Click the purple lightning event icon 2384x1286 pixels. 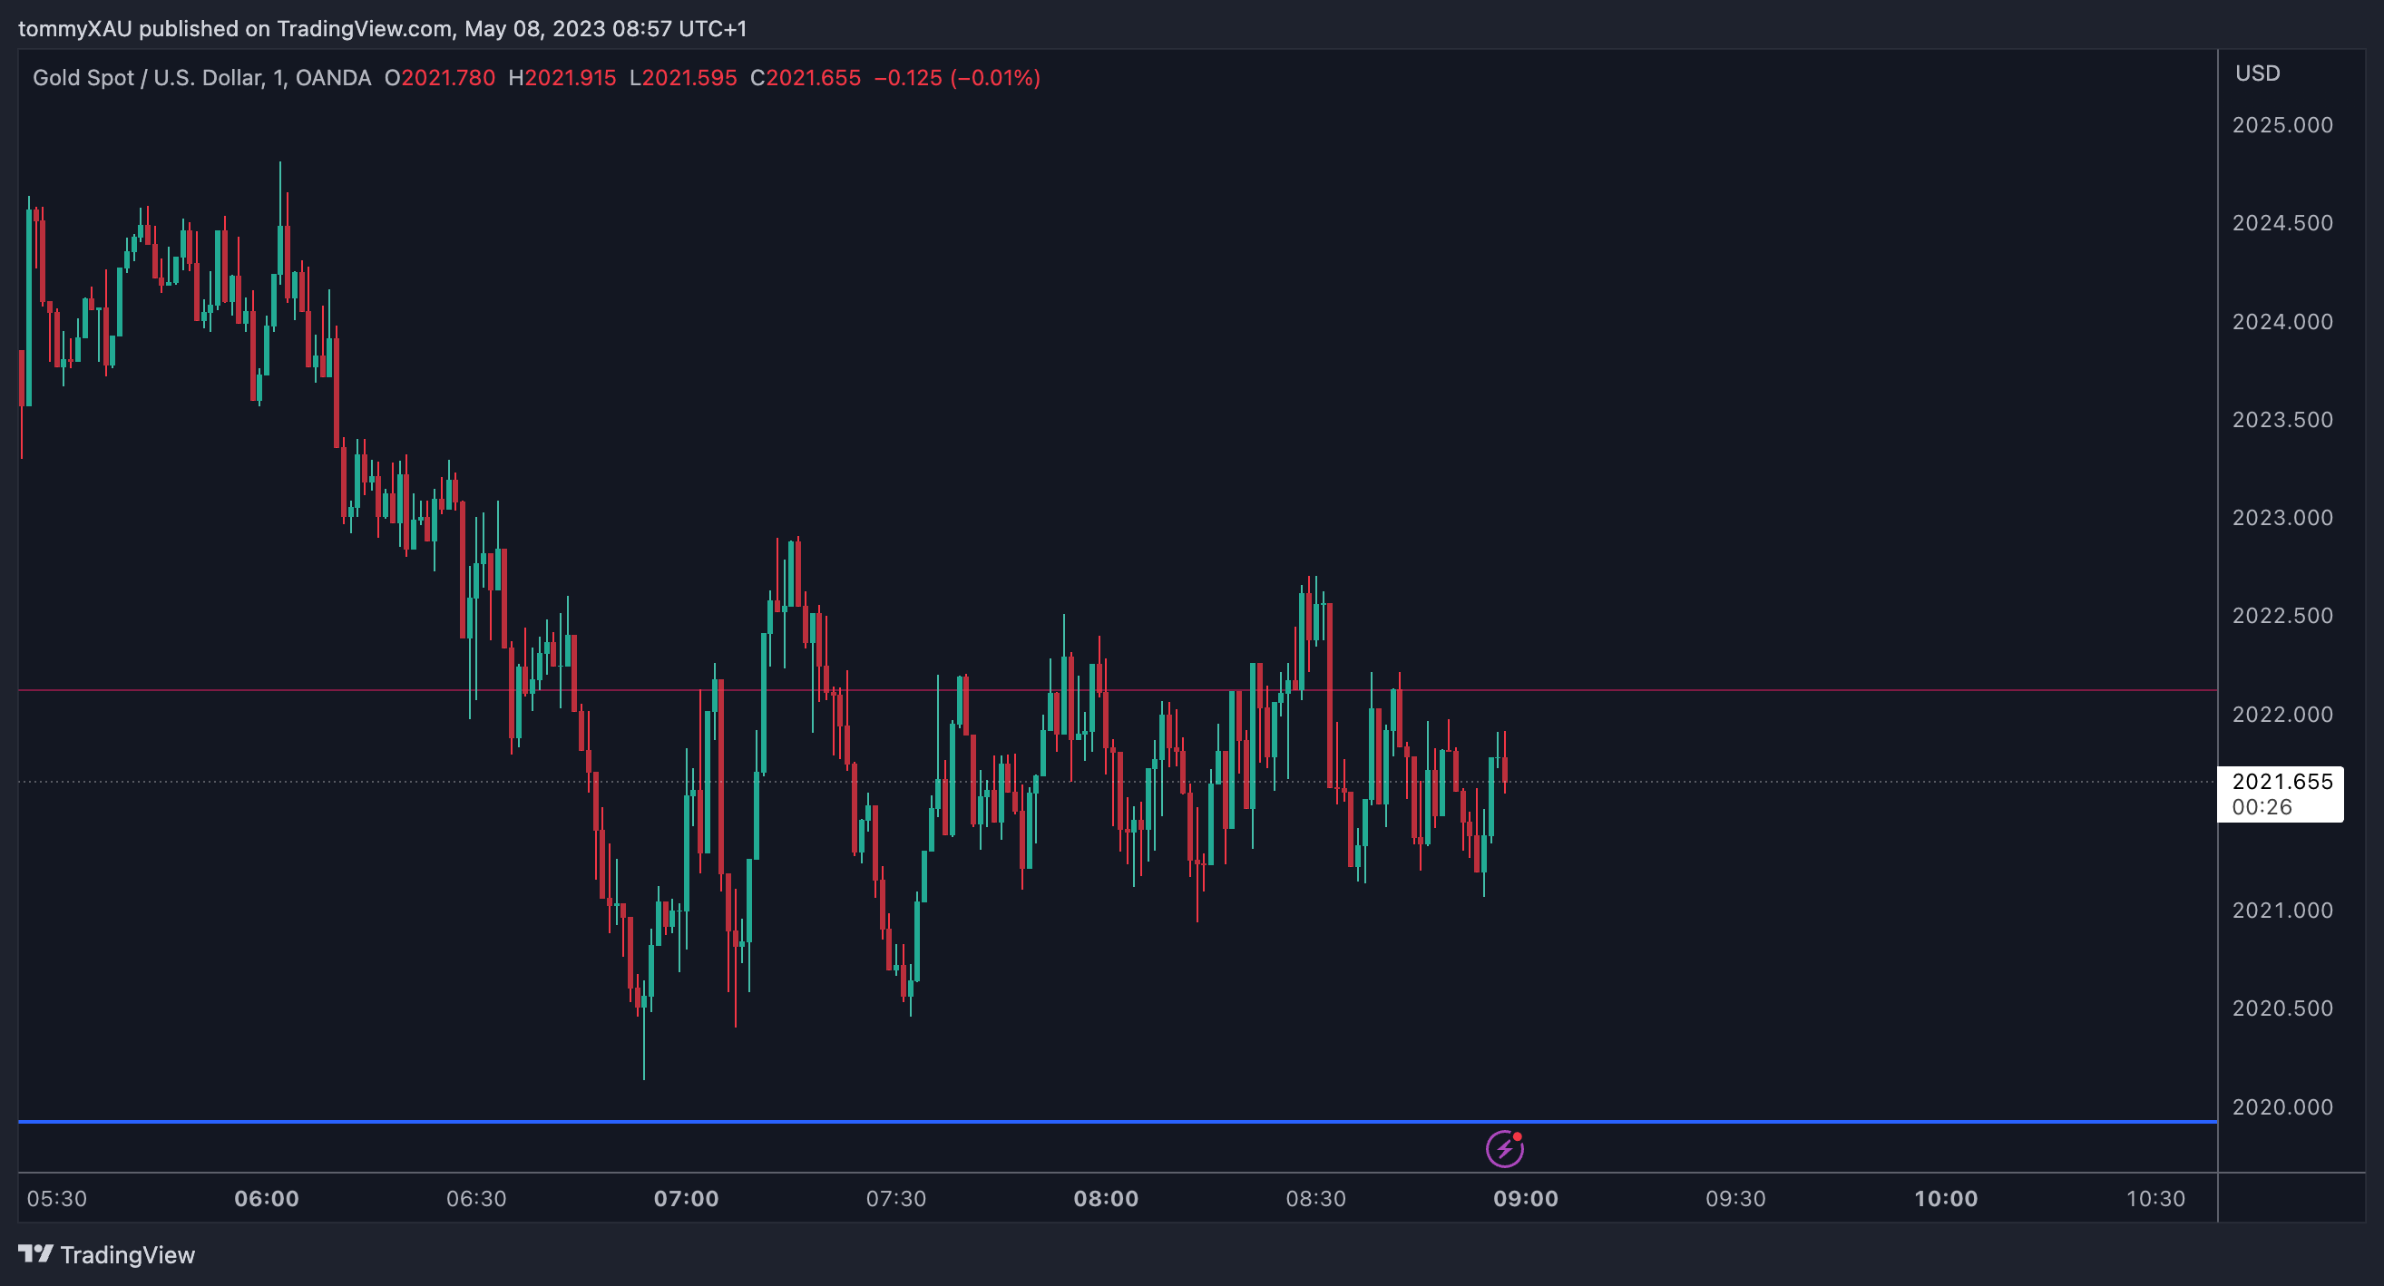1505,1148
